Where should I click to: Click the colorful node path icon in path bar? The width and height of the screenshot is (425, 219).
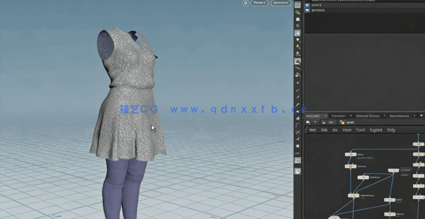tap(343, 122)
